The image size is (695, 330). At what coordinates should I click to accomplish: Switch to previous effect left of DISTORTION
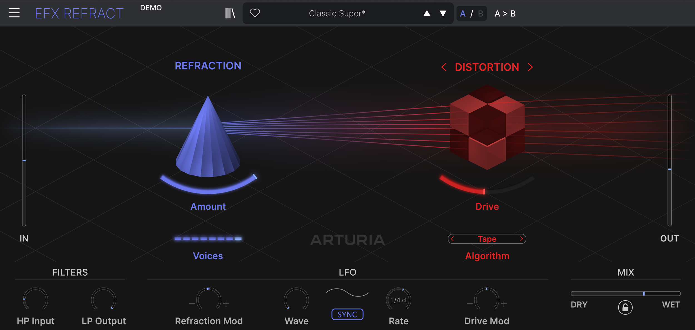[444, 67]
